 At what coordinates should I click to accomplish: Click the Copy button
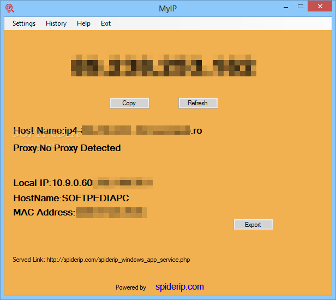tap(129, 103)
